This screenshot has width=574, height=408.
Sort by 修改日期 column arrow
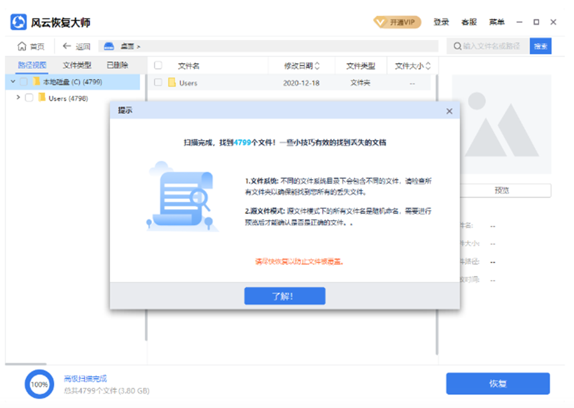click(317, 66)
